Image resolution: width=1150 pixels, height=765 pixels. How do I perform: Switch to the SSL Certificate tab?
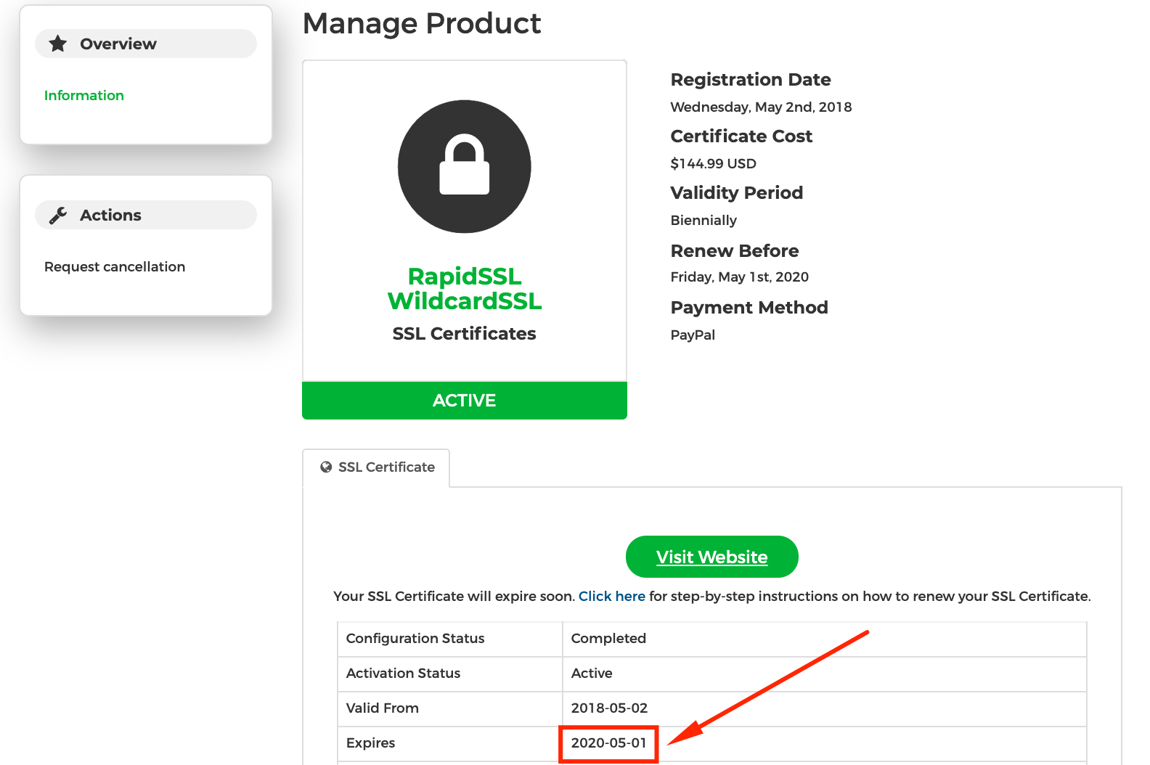(376, 467)
